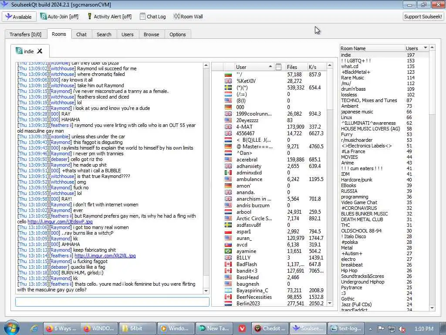The image size is (446, 335).
Task: Click the Windows Start button
Action: coord(12,328)
